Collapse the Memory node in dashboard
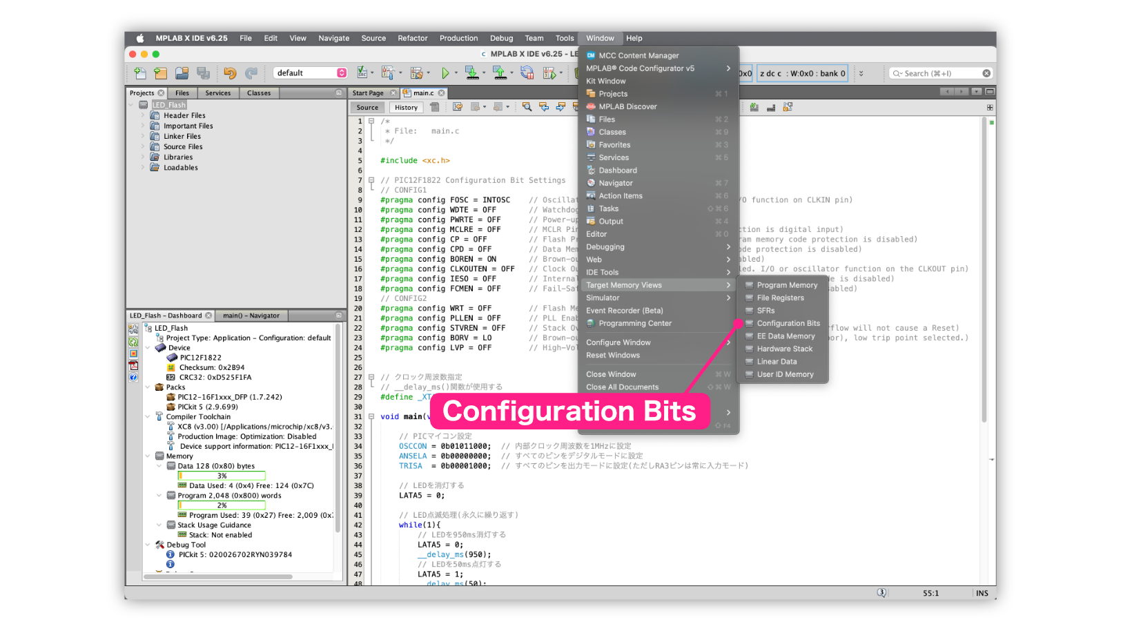 click(x=148, y=456)
